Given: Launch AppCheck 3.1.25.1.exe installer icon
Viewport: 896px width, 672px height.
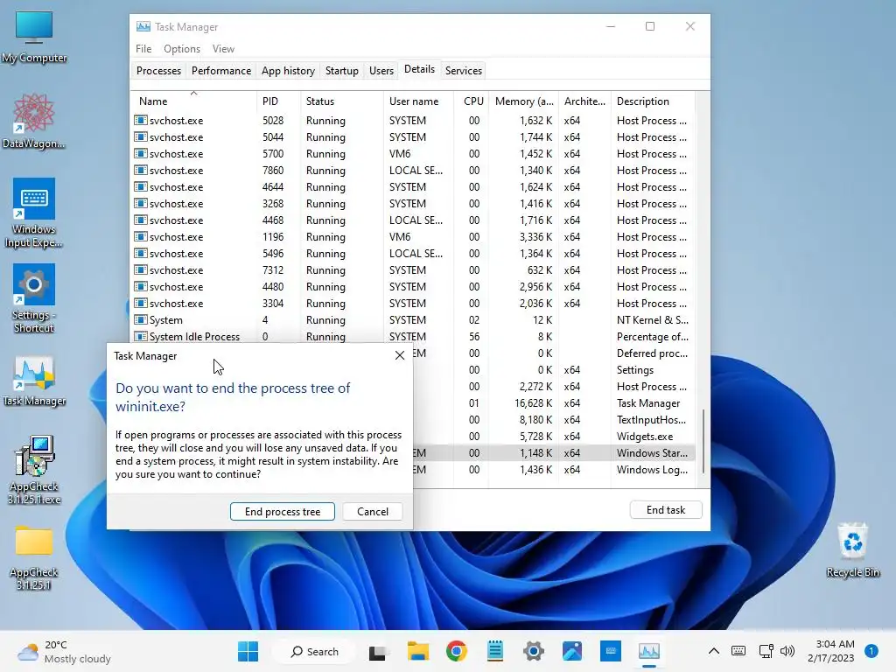Looking at the screenshot, I should pyautogui.click(x=34, y=470).
